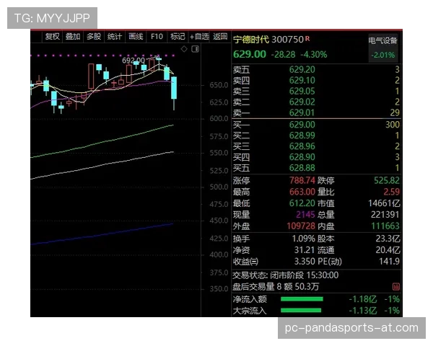This screenshot has width=433, height=346.
Task: Select 买一 bid price 629.00
Action: (x=302, y=125)
